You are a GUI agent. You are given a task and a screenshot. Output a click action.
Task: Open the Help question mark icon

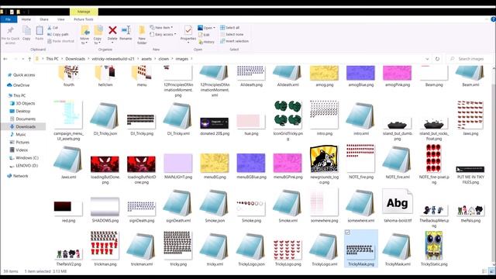click(493, 19)
